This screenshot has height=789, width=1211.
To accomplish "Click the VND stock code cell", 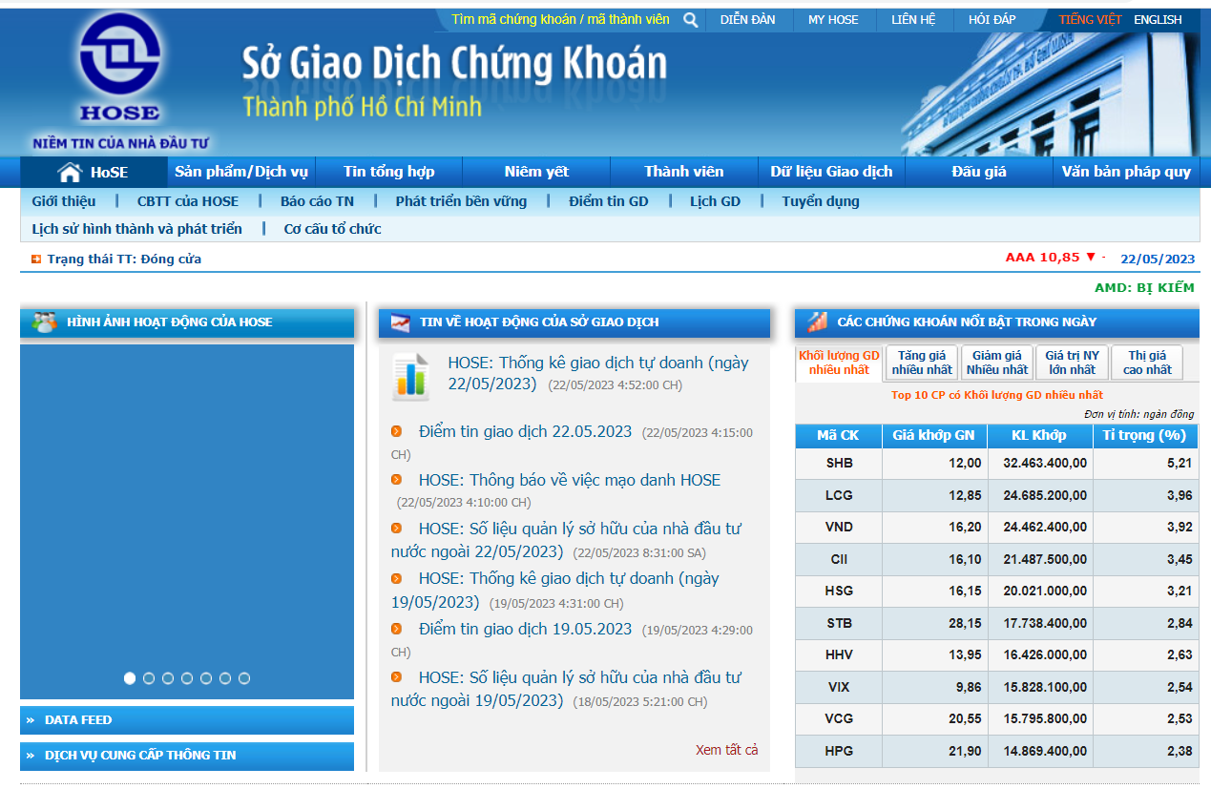I will (839, 528).
